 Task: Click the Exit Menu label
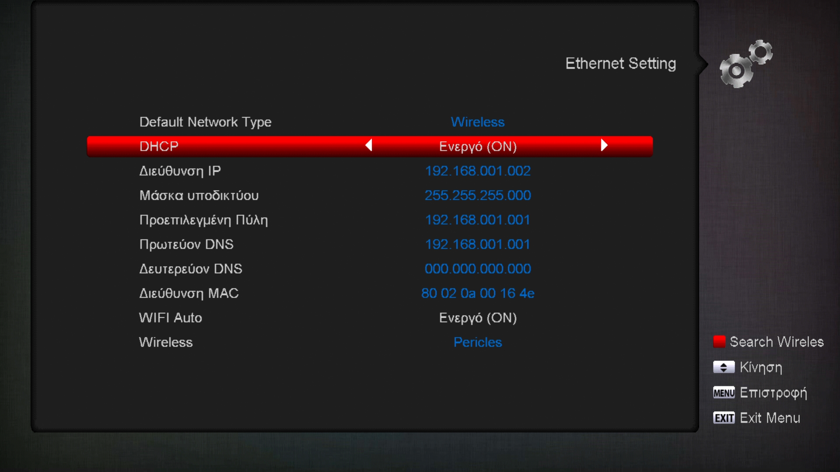(x=770, y=418)
